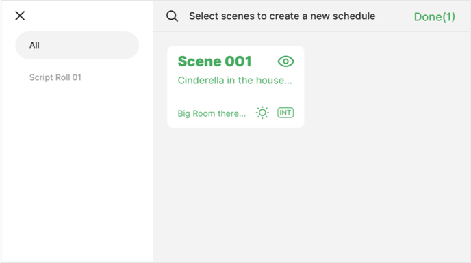Finish creating the schedule via green Done text
Image resolution: width=471 pixels, height=263 pixels.
pyautogui.click(x=434, y=17)
